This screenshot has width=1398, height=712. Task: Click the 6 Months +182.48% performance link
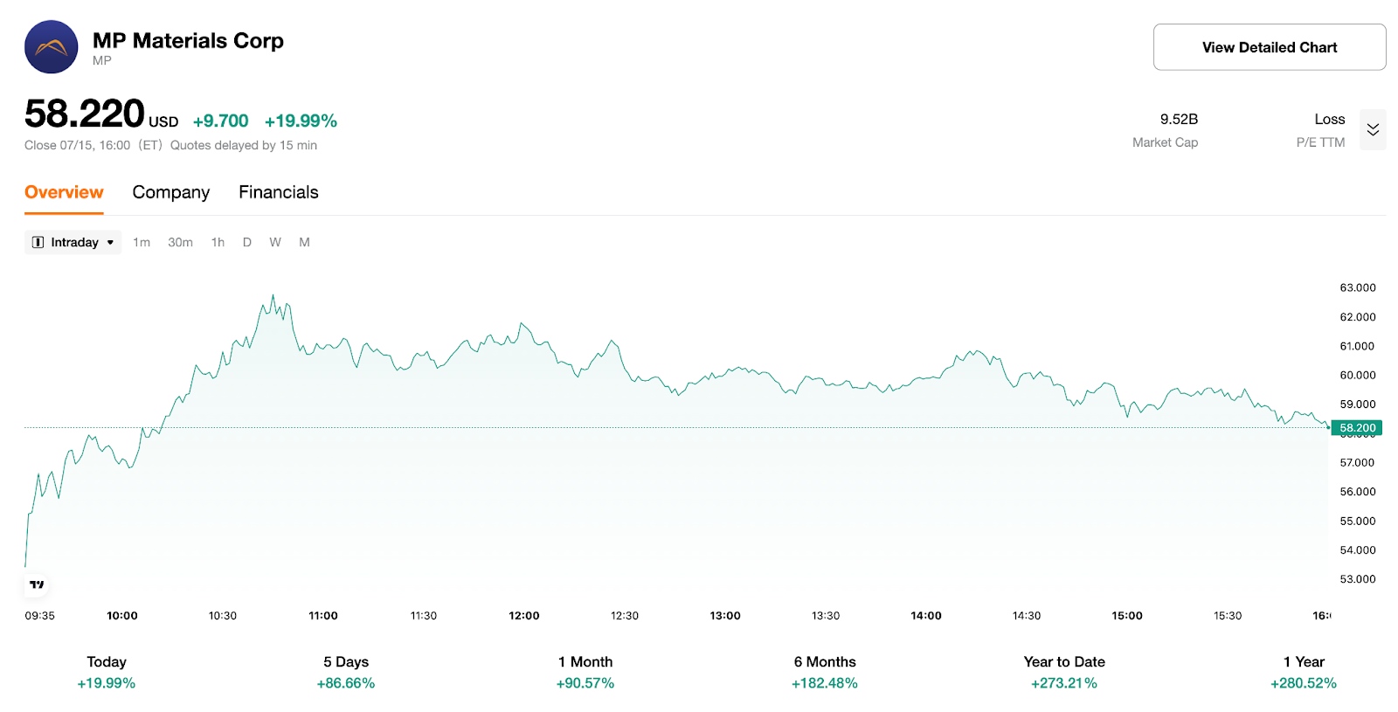point(824,683)
